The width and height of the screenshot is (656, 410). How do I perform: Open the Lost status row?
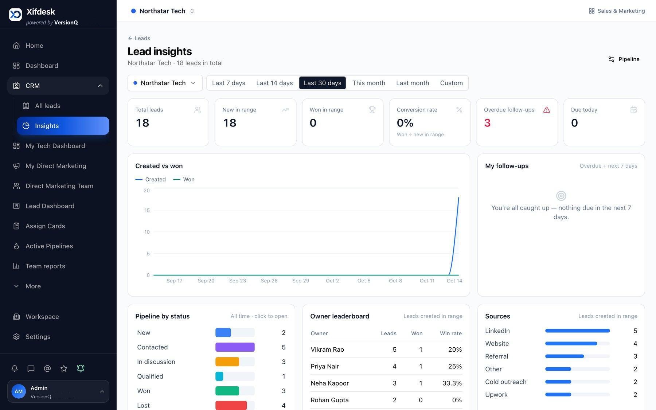click(x=211, y=405)
